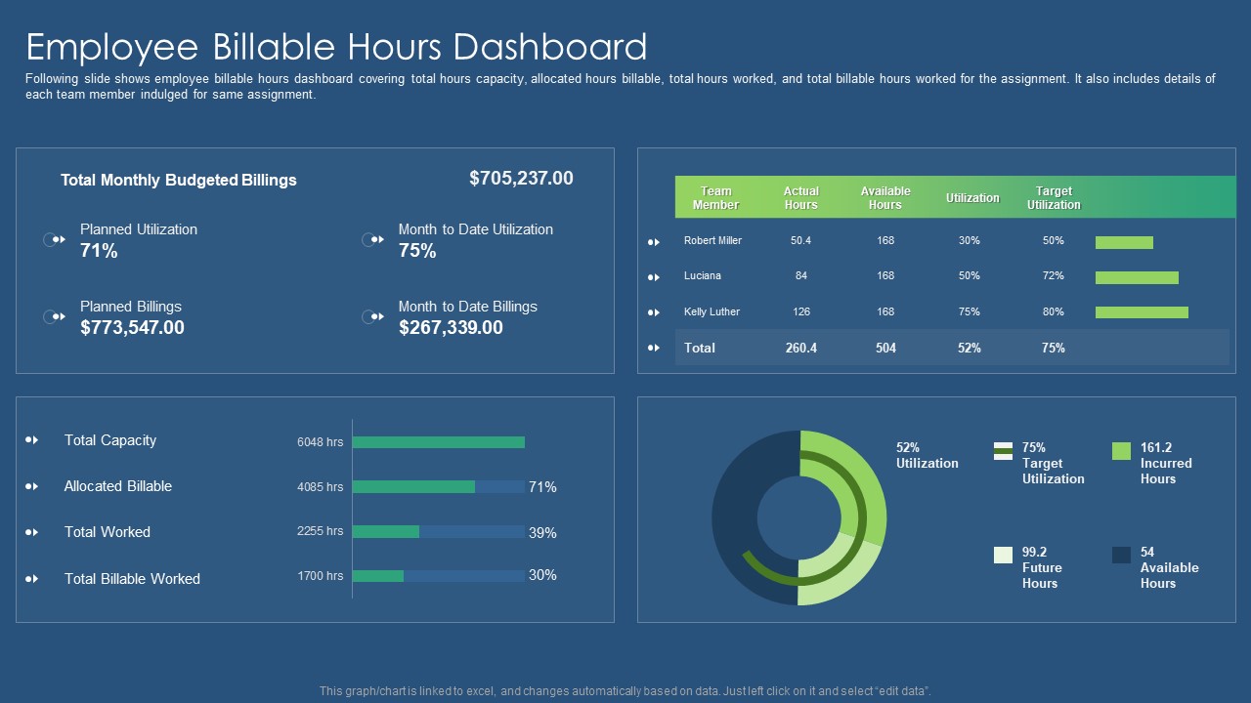This screenshot has height=703, width=1251.
Task: Click the bullet icon next to Total table row
Action: click(x=654, y=348)
